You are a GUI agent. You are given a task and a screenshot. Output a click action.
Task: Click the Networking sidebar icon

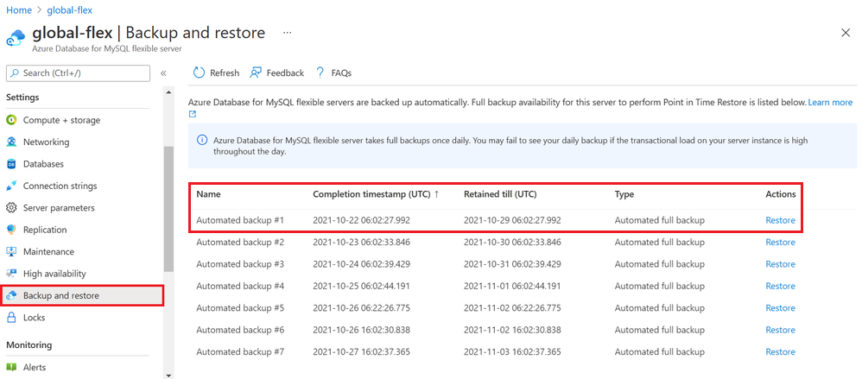tap(11, 142)
